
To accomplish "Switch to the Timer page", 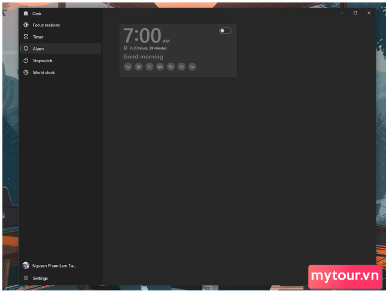I will [60, 37].
